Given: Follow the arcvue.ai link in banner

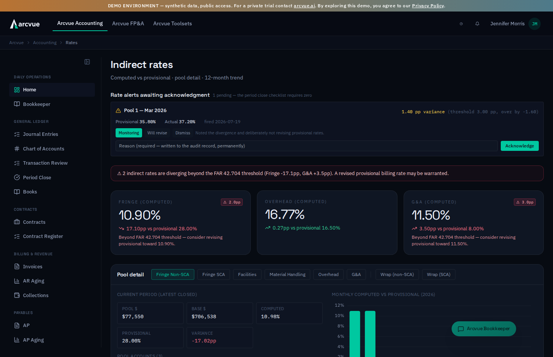Looking at the screenshot, I should pyautogui.click(x=304, y=6).
